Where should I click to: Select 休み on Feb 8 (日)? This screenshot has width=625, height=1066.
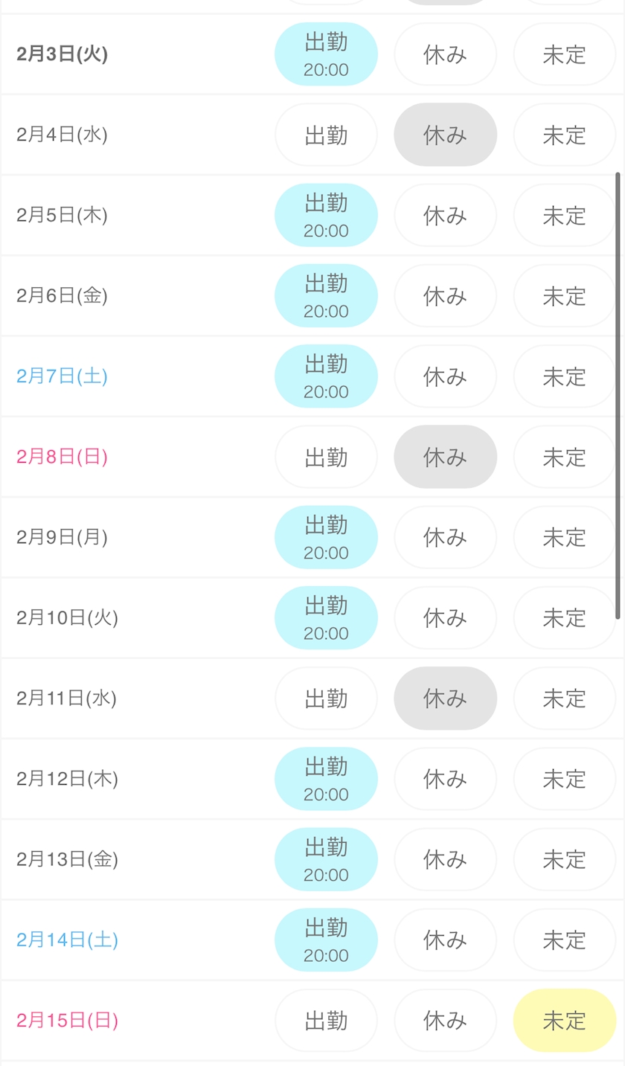pos(445,457)
